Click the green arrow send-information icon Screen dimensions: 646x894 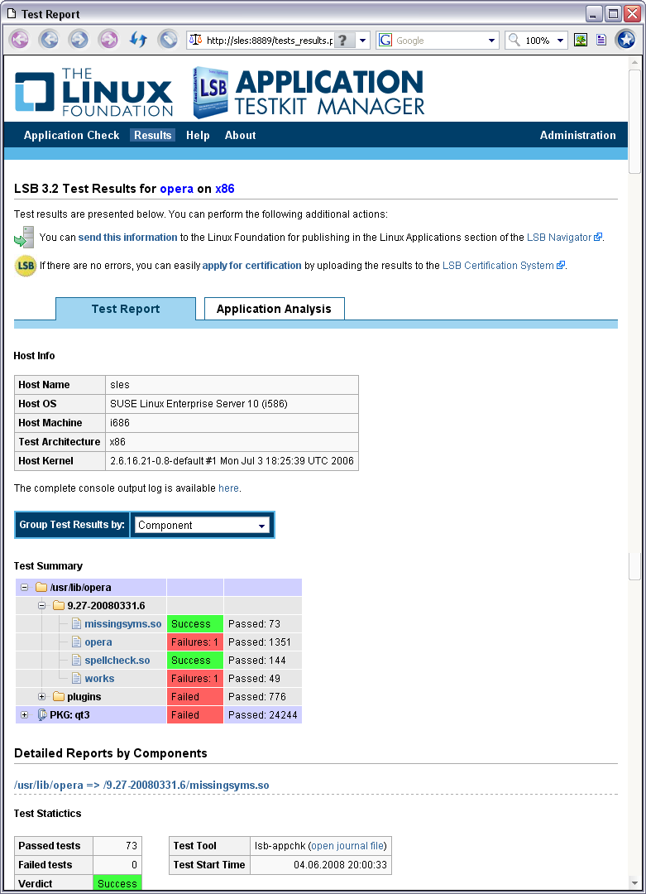click(24, 238)
